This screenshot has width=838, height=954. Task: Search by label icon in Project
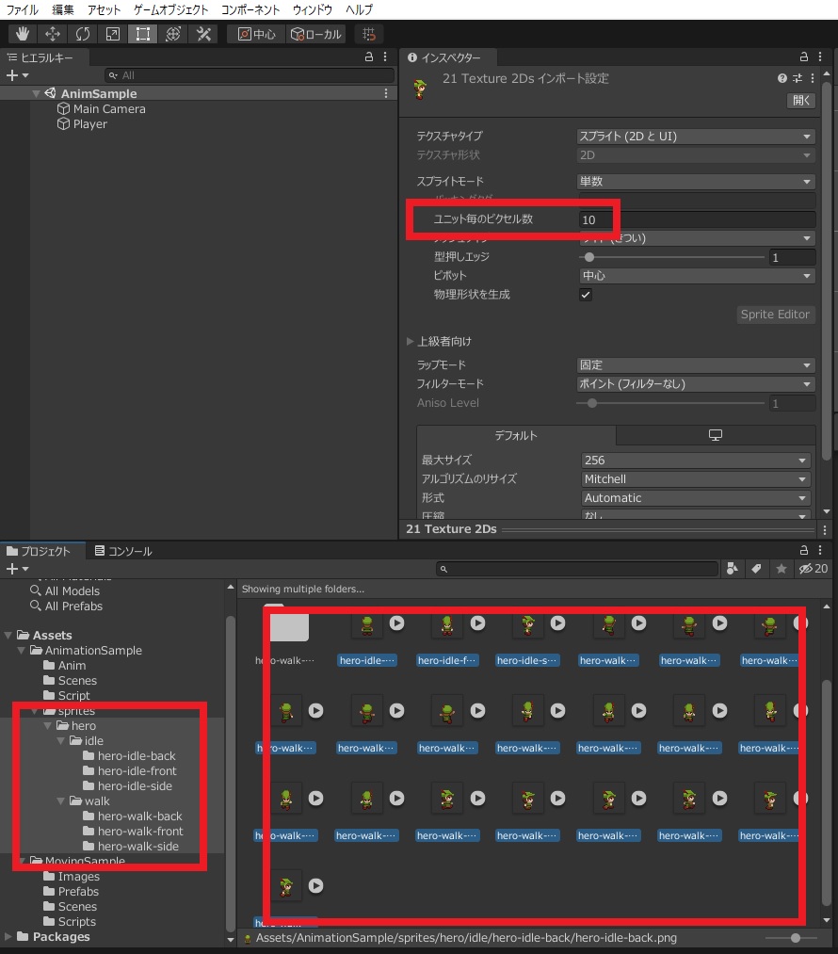(x=756, y=569)
